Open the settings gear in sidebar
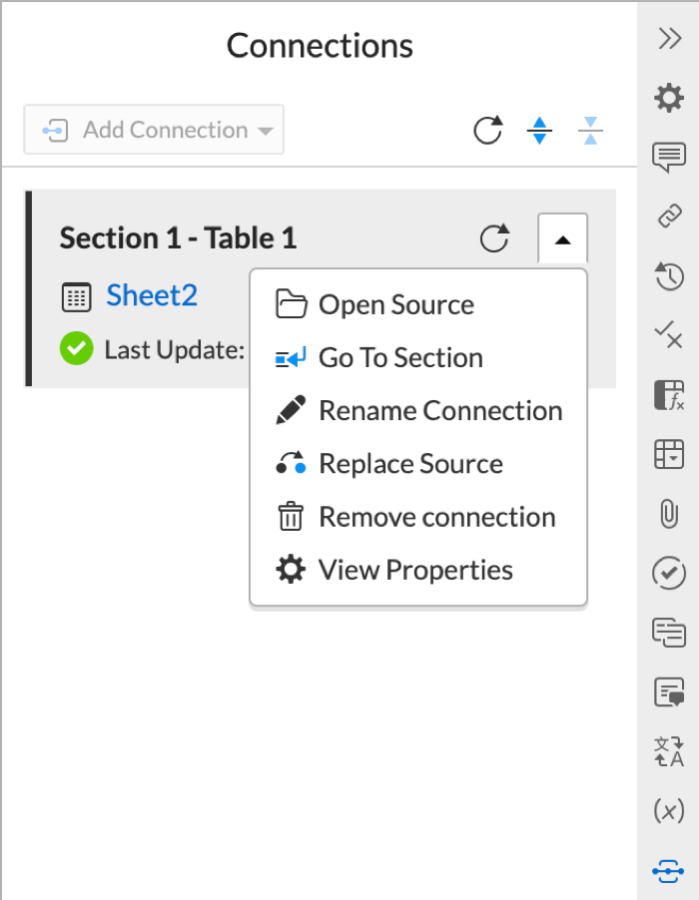The width and height of the screenshot is (699, 900). pos(669,98)
